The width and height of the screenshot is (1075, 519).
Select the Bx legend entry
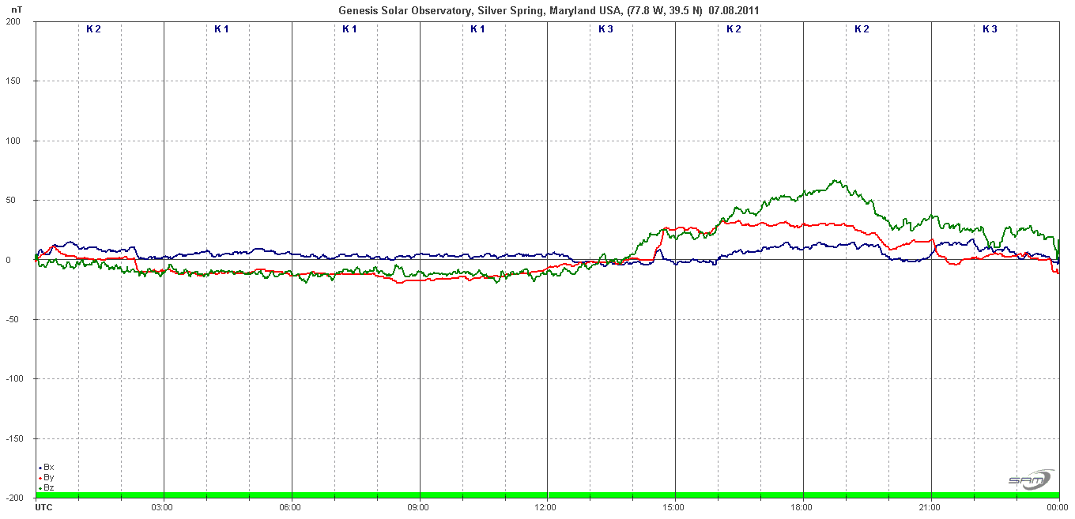pyautogui.click(x=48, y=467)
